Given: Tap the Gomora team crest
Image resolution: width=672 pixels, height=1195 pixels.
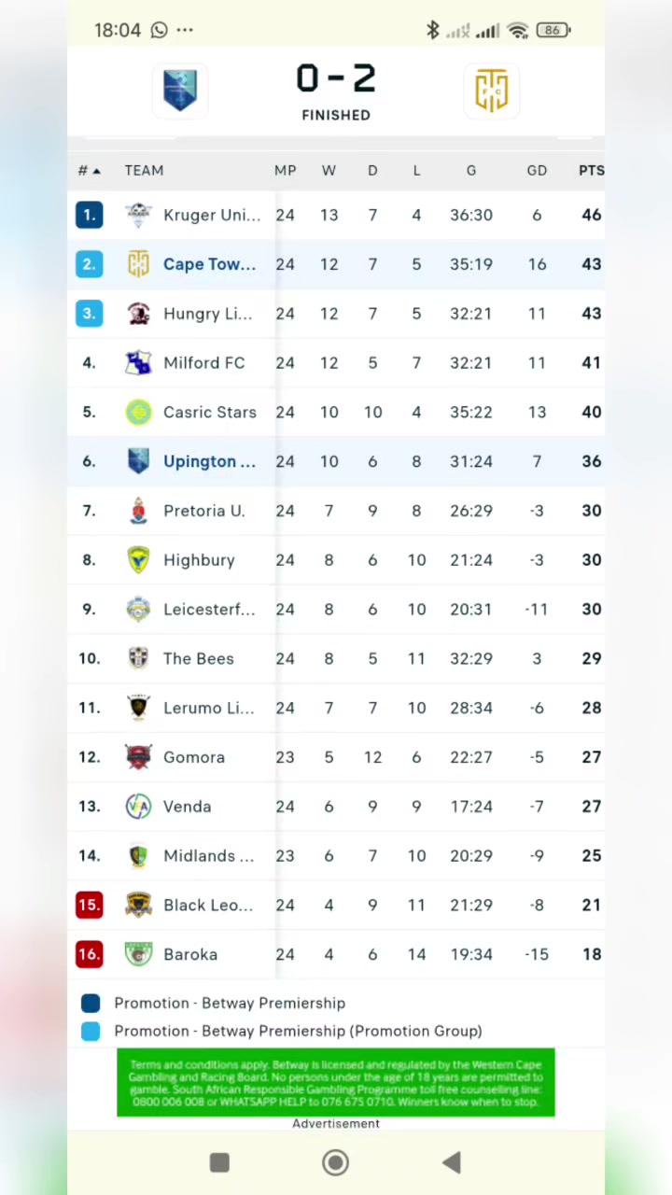Looking at the screenshot, I should click(138, 757).
